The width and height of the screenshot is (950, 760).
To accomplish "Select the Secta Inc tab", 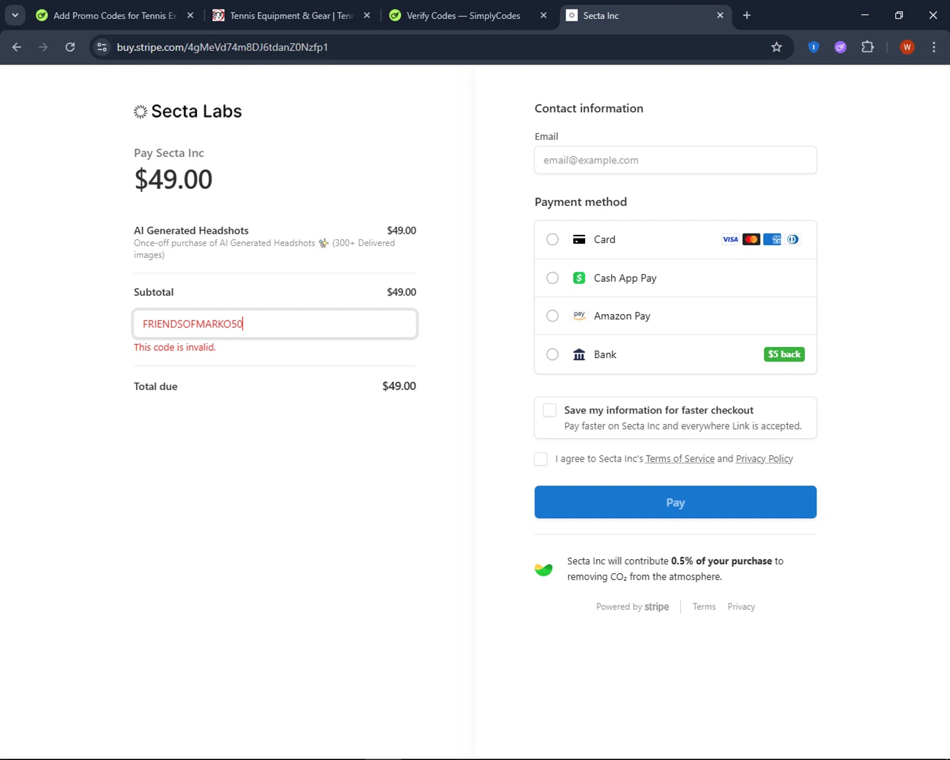I will coord(645,15).
